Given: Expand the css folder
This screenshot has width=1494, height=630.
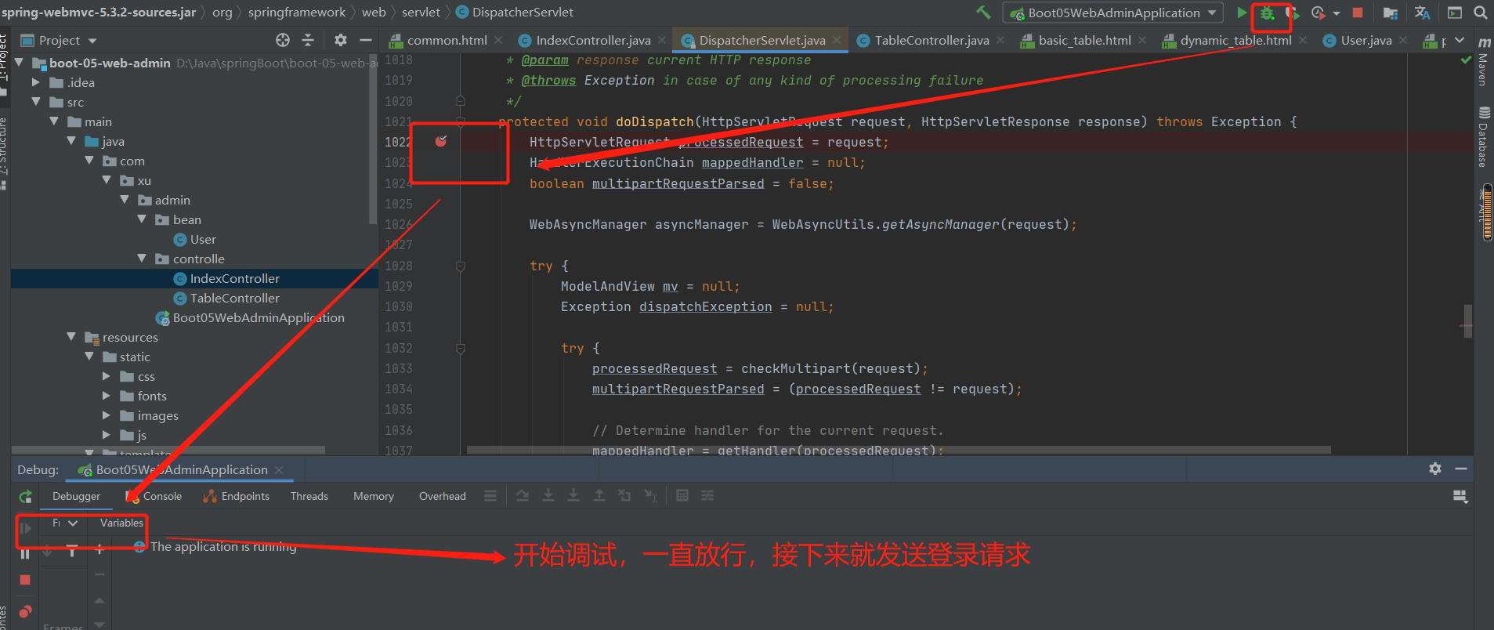Looking at the screenshot, I should coord(107,376).
